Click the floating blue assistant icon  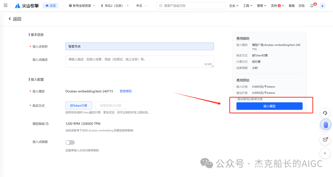(326, 125)
